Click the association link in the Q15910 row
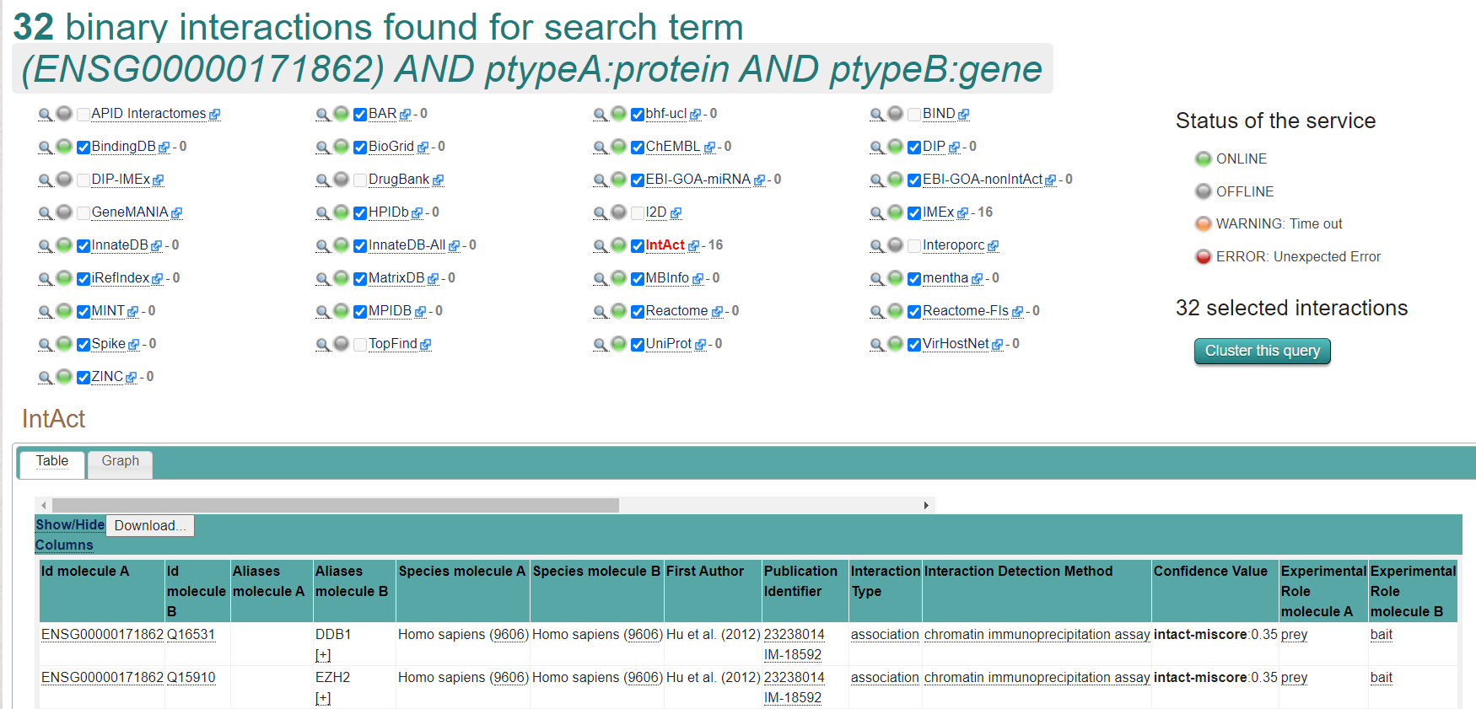This screenshot has height=709, width=1476. coord(885,677)
